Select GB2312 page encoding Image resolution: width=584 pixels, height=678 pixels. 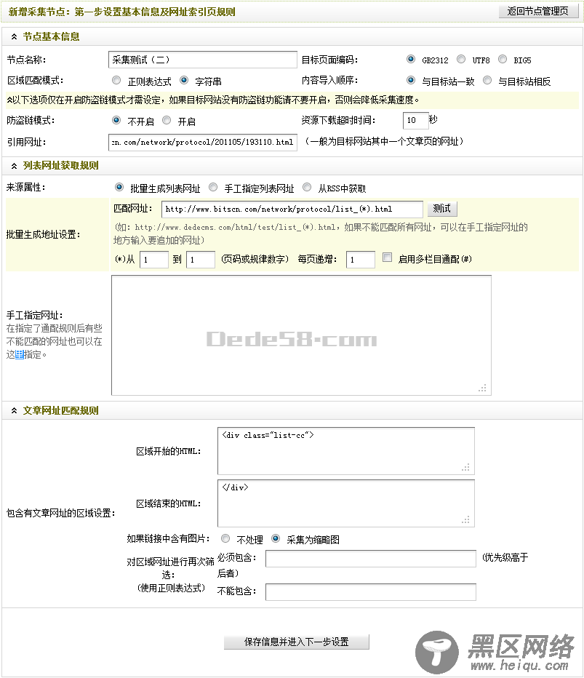[x=411, y=59]
